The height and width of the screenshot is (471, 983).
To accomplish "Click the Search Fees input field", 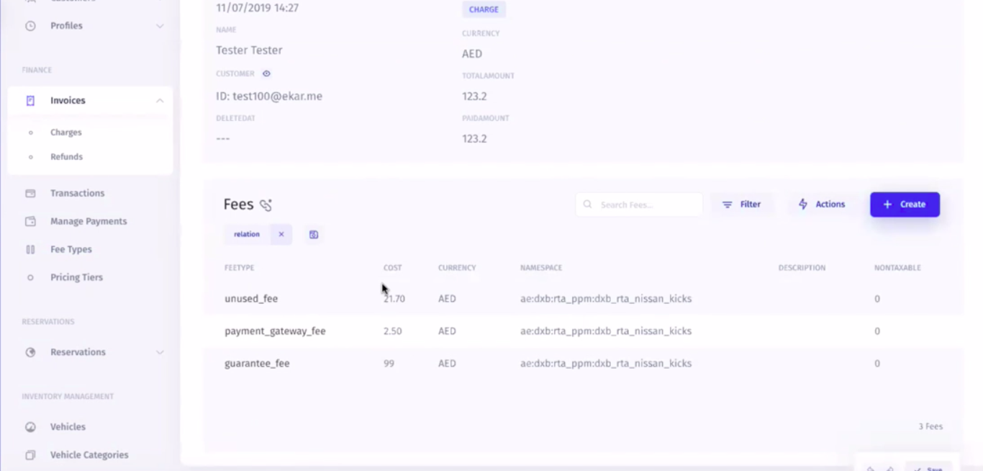I will click(639, 205).
